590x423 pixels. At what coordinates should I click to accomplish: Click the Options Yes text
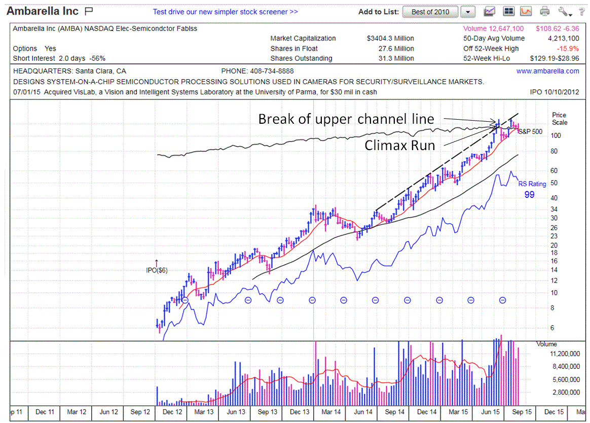(x=34, y=49)
